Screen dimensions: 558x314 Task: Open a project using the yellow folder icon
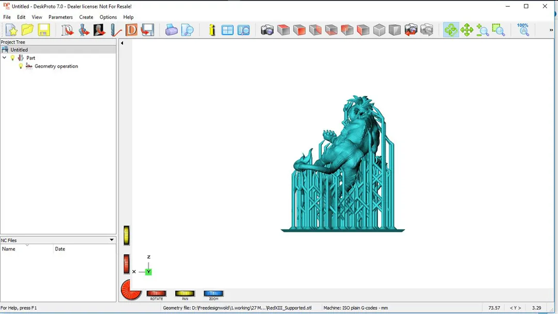tap(27, 30)
